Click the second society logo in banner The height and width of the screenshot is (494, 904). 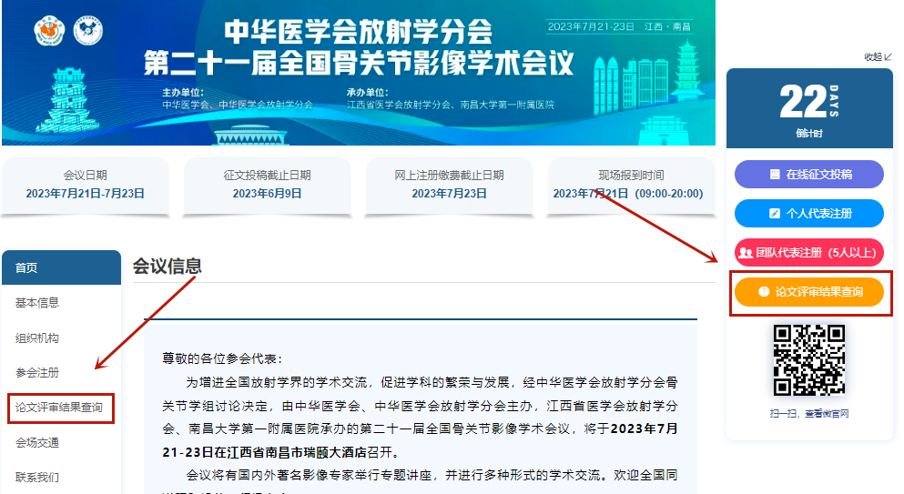[x=87, y=30]
